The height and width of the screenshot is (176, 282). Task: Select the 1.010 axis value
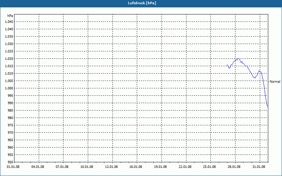(x=9, y=74)
